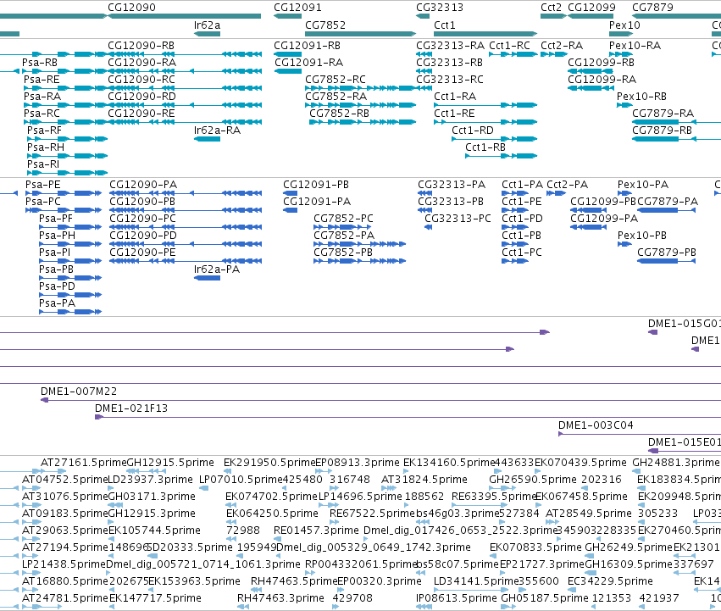Select the CG7879-RA transcript label

[x=663, y=114]
